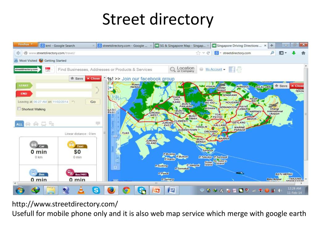Open the Firefox menu button
The height and width of the screenshot is (237, 316).
pyautogui.click(x=25, y=44)
